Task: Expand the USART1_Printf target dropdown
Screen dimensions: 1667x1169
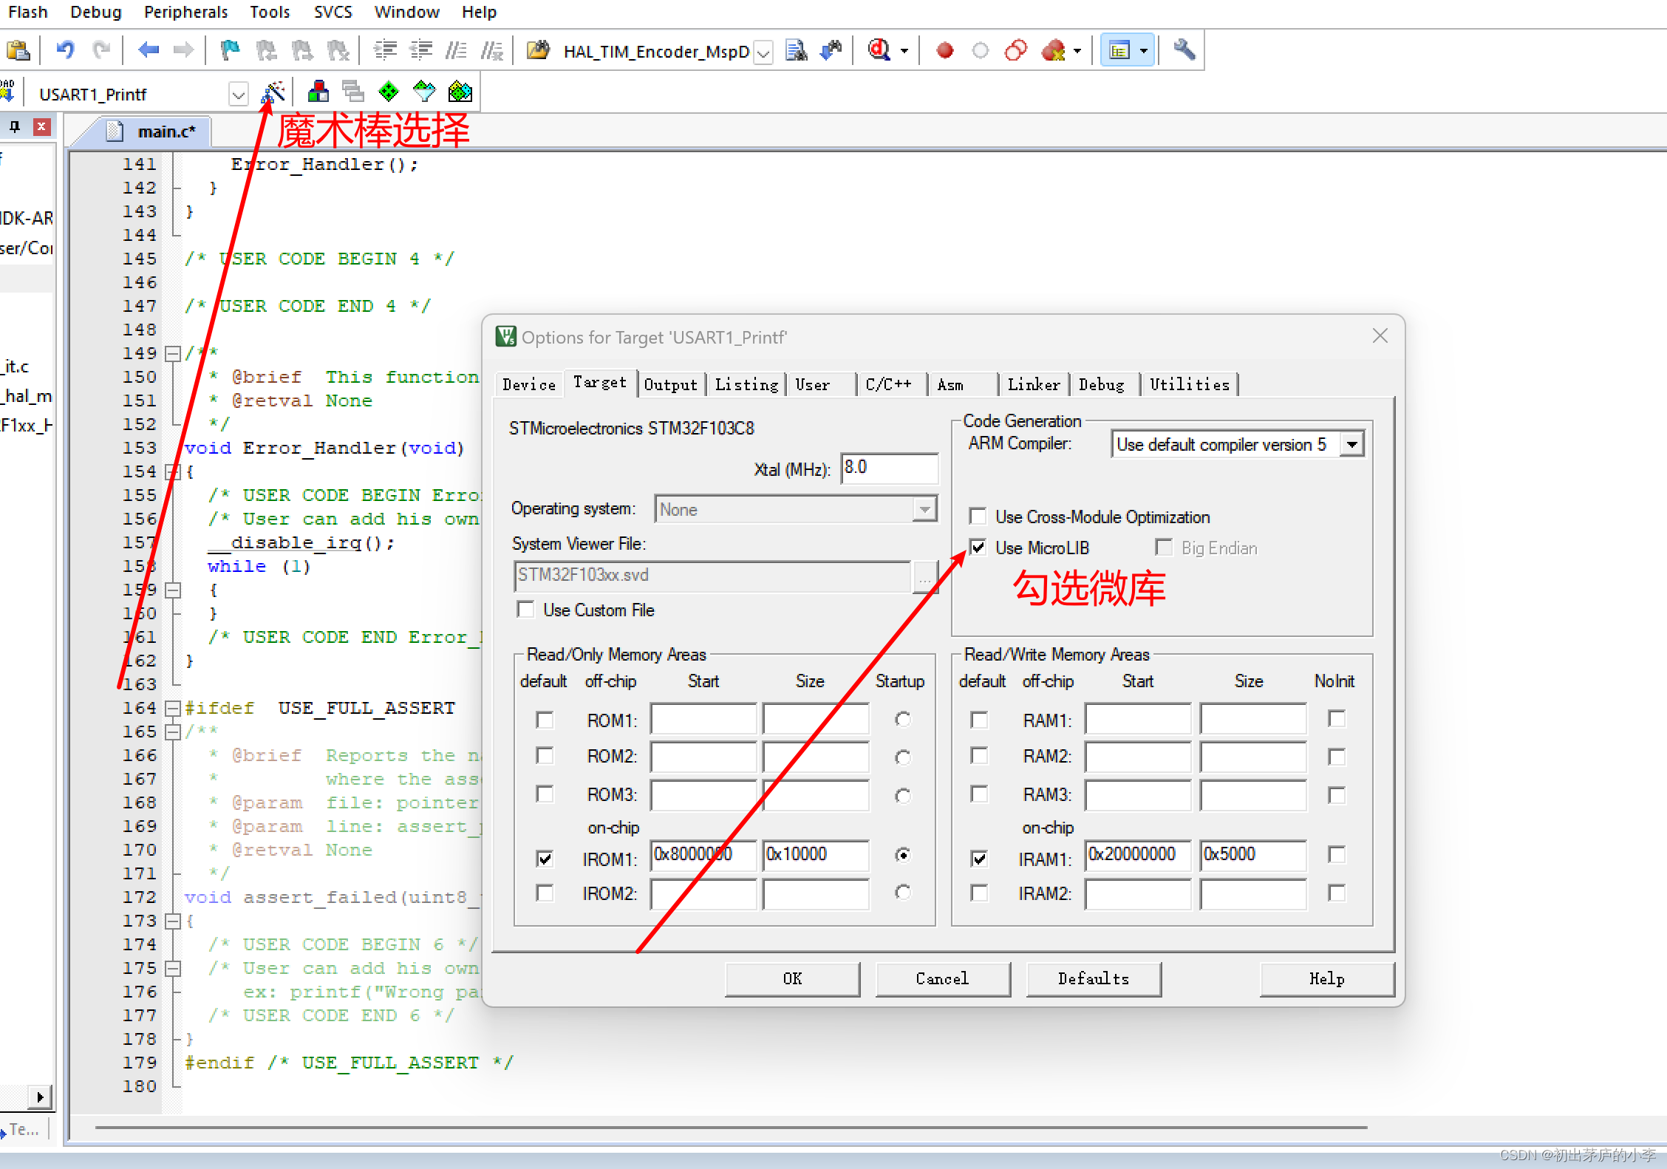Action: (x=238, y=95)
